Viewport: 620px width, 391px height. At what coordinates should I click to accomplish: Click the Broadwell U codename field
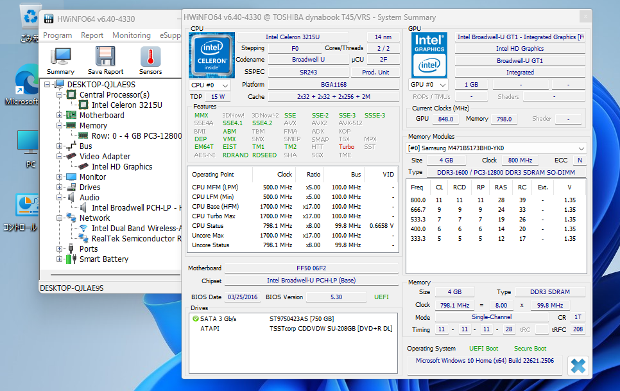(309, 60)
